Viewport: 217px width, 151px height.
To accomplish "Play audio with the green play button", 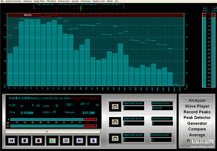I will 52,141.
